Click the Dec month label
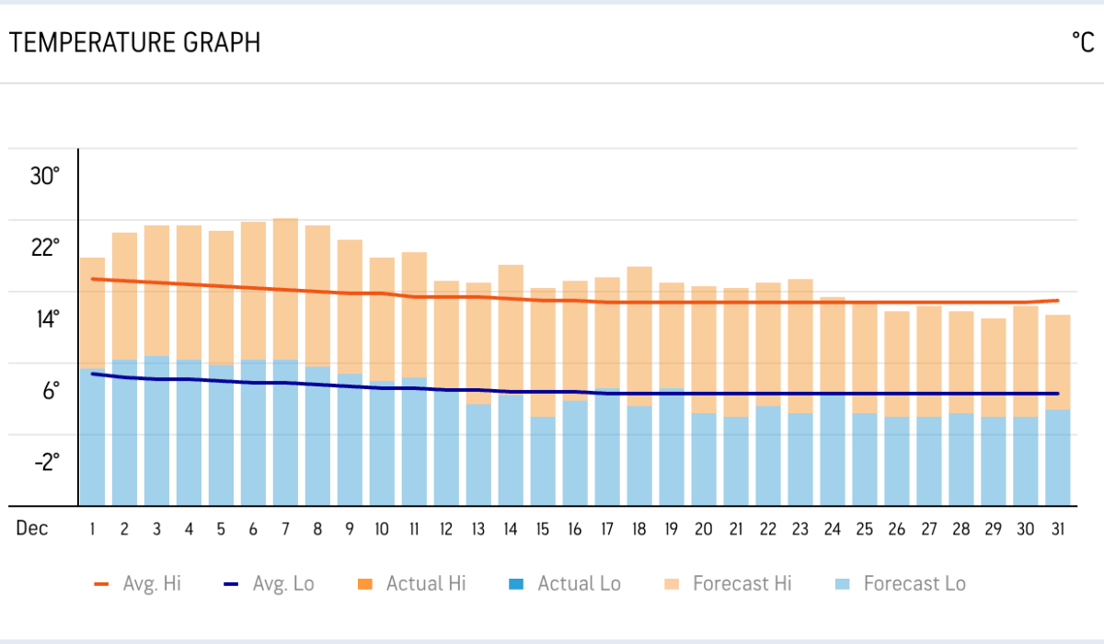The height and width of the screenshot is (644, 1104). [x=31, y=529]
